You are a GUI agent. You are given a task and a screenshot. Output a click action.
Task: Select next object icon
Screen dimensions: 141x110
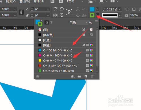tap(84, 15)
